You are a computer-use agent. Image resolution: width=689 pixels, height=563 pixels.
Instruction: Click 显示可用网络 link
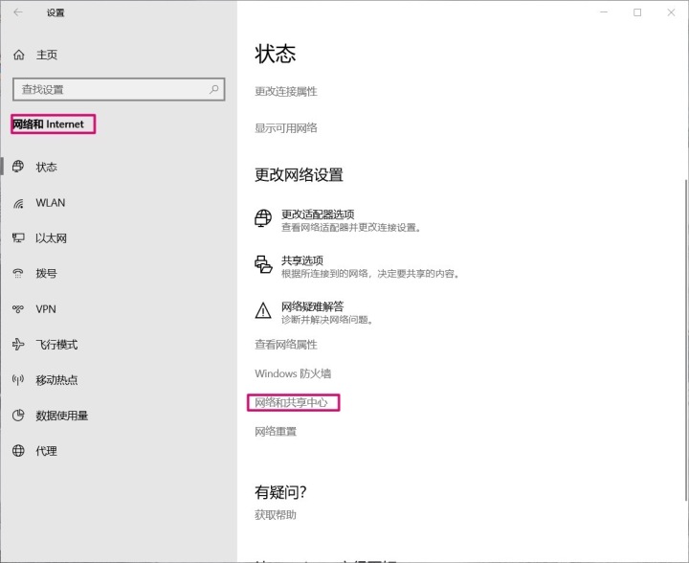286,128
